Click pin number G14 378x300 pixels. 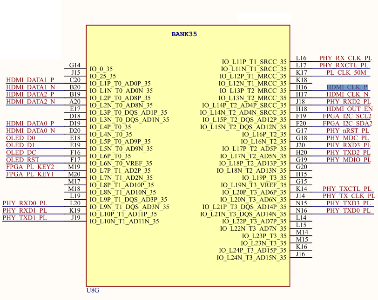75,65
